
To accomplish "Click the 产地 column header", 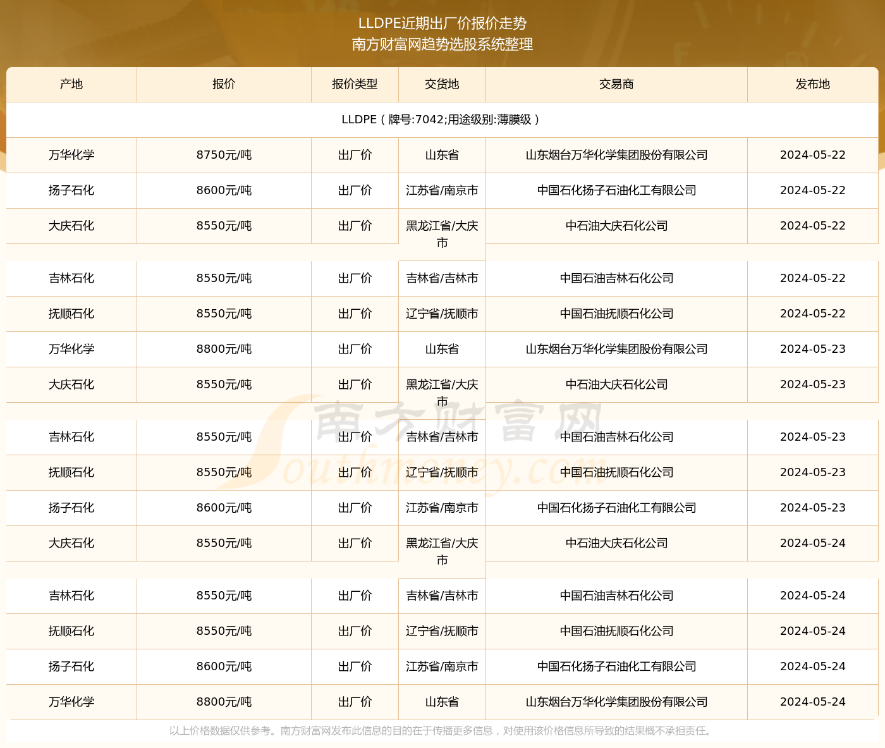I will point(71,84).
